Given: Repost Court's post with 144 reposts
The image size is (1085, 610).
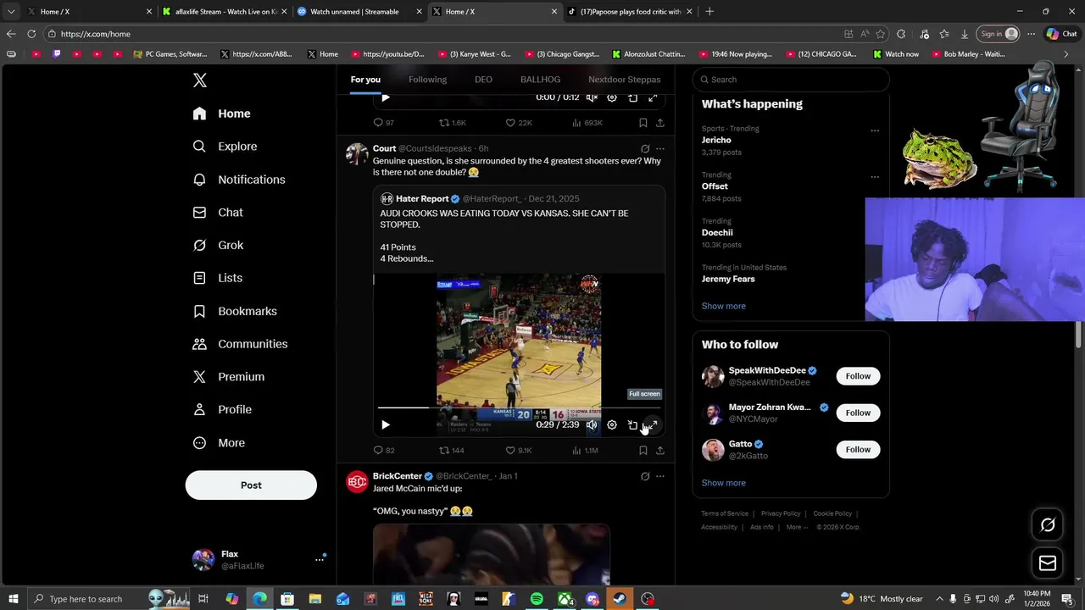Looking at the screenshot, I should 452,451.
